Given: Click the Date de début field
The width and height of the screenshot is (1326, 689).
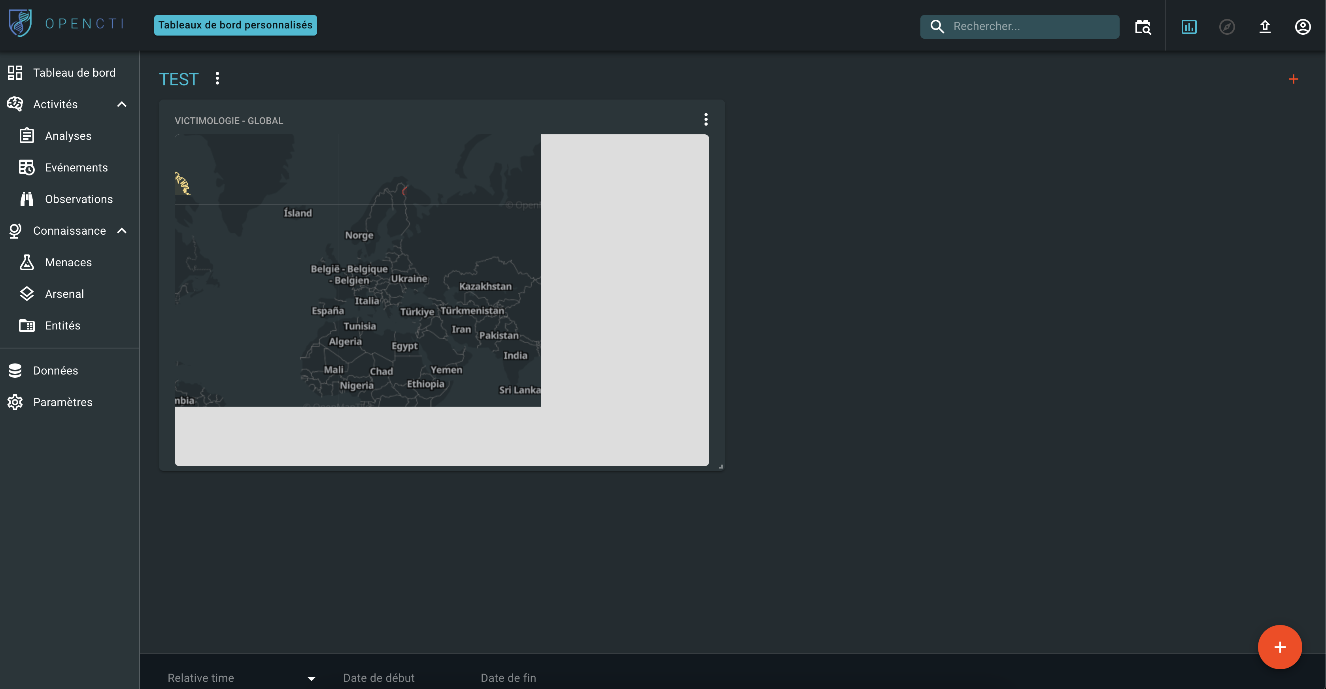Looking at the screenshot, I should point(378,678).
